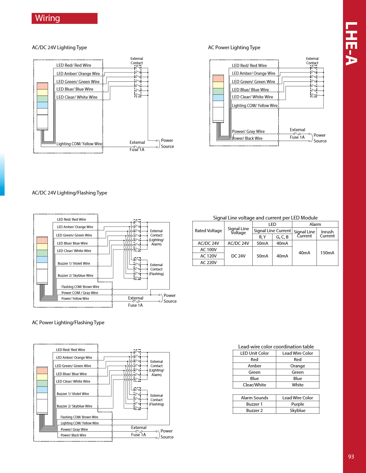Select the AC Power Lighting/Flashing Type heading
The height and width of the screenshot is (473, 366).
coord(68,323)
